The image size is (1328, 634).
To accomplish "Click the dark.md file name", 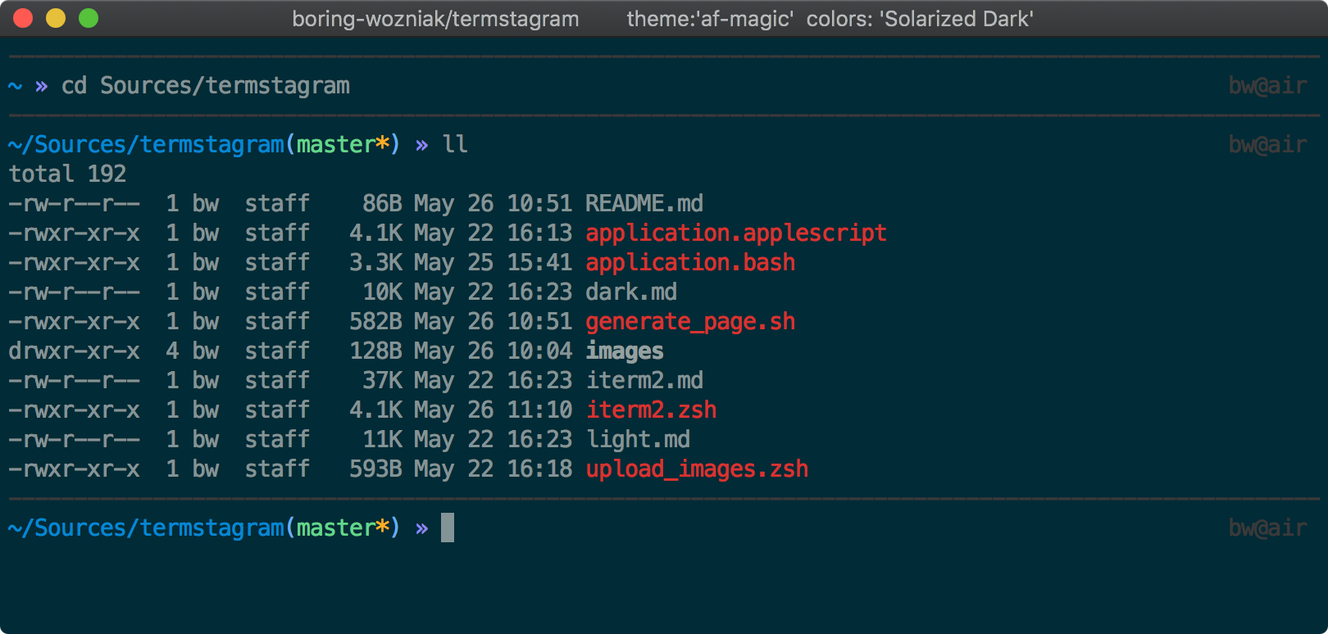I will coord(630,292).
